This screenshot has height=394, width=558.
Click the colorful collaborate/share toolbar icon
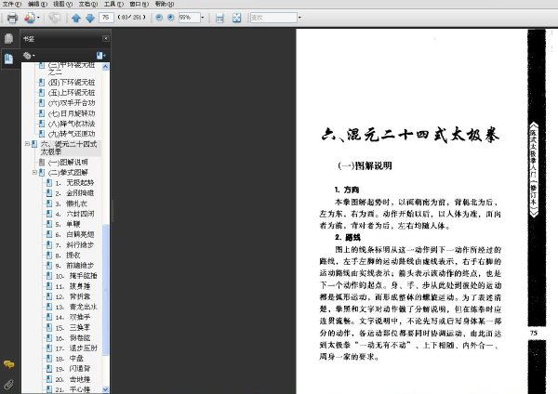30,18
